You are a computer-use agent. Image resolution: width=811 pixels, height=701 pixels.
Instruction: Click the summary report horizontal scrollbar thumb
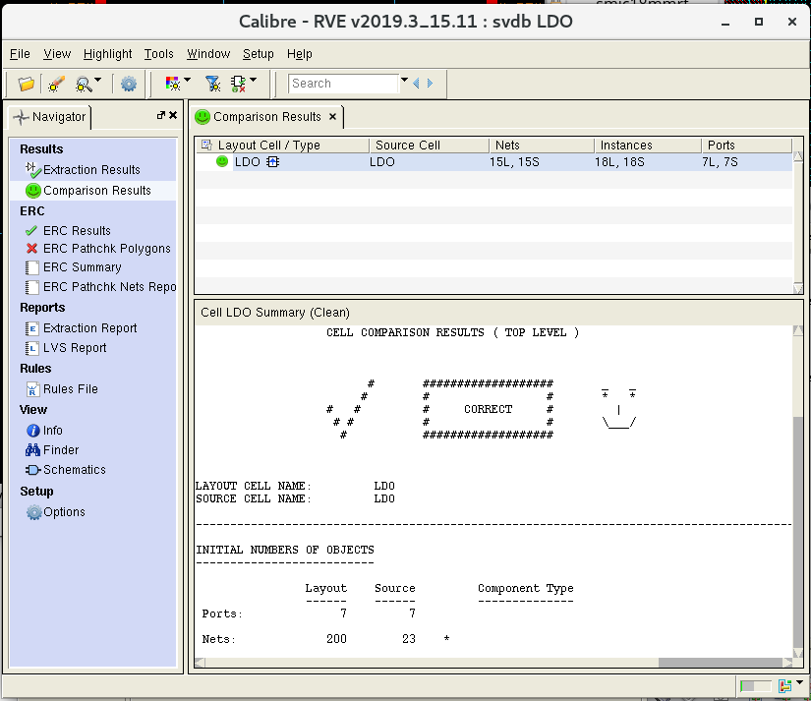[720, 663]
